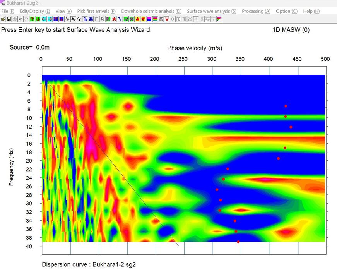Click the topmost pick dot near 7 Hz
Screen dimensions: 337x271
pos(286,106)
